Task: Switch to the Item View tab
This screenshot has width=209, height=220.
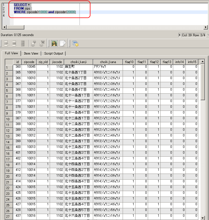Action: [x=31, y=53]
